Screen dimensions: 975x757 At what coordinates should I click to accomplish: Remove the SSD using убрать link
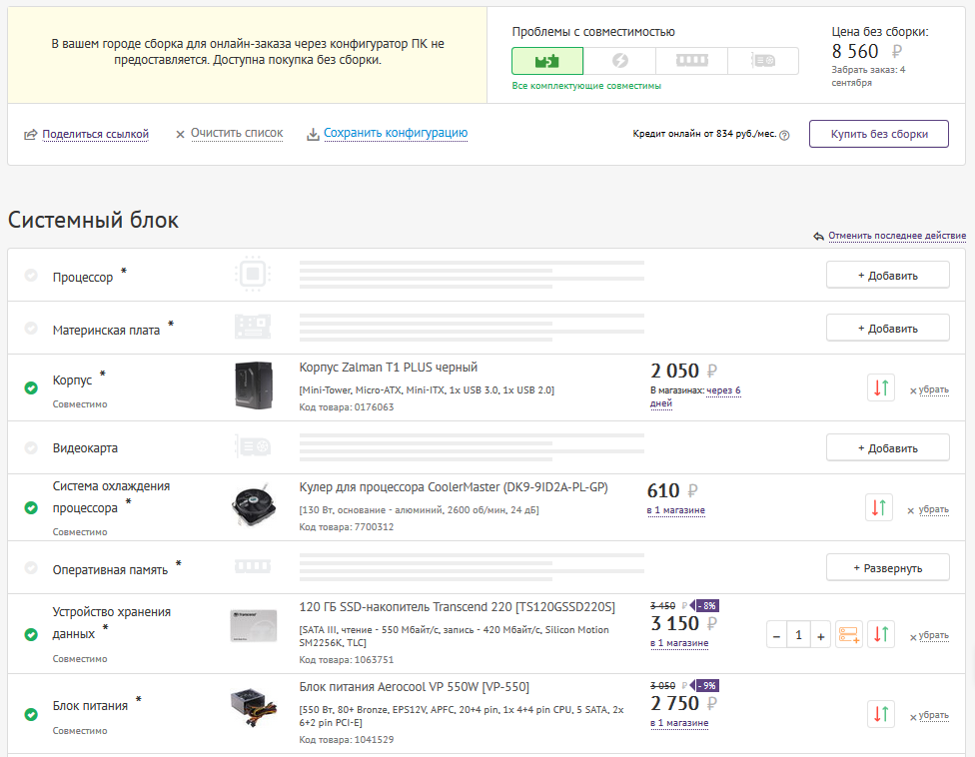click(x=933, y=635)
